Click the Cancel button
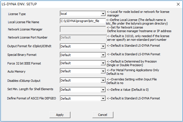The image size is (183, 122). pos(102,115)
